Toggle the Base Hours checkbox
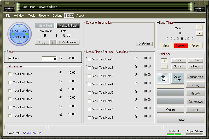This screenshot has height=139, width=209. pyautogui.click(x=10, y=58)
